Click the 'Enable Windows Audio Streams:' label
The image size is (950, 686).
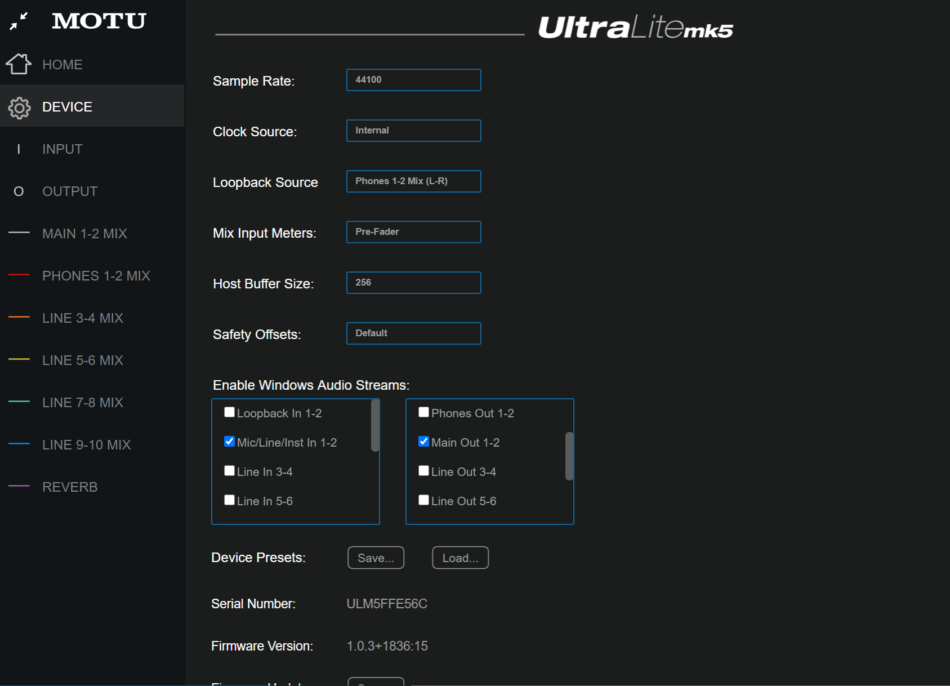[311, 385]
